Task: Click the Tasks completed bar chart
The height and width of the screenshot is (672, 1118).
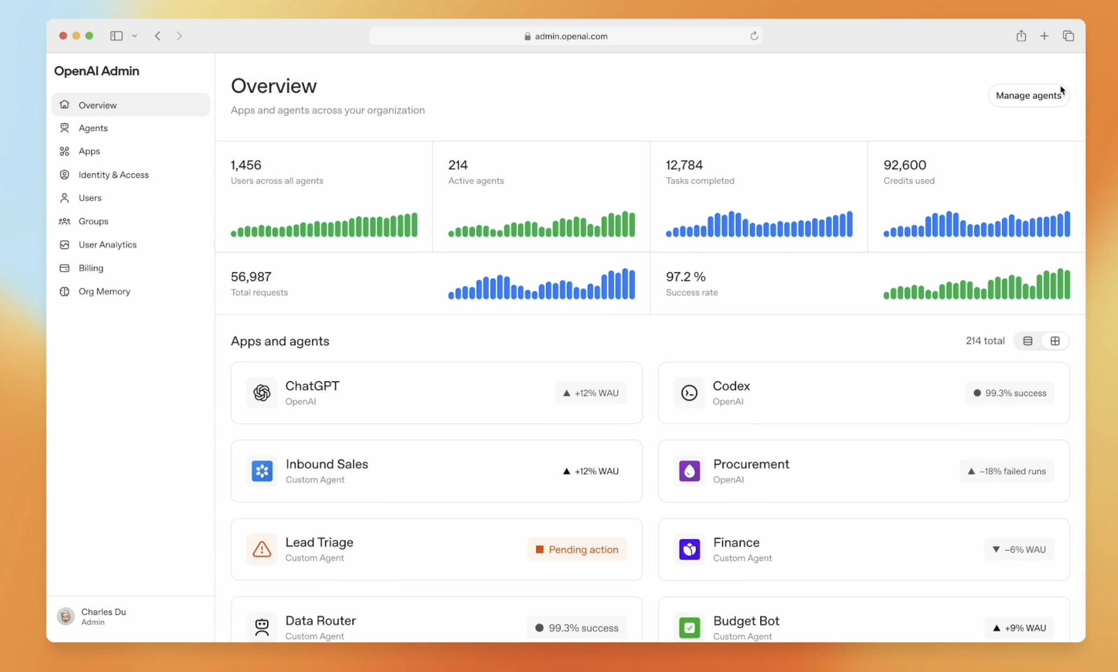Action: click(x=759, y=224)
